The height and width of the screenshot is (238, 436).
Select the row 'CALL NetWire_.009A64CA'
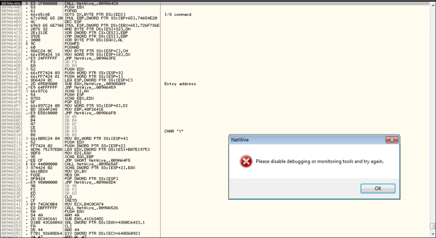click(x=92, y=3)
